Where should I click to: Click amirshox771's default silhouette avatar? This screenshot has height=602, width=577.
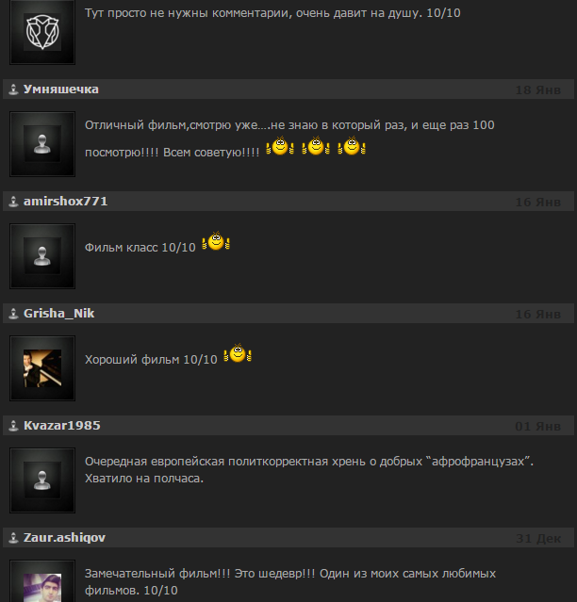42,256
